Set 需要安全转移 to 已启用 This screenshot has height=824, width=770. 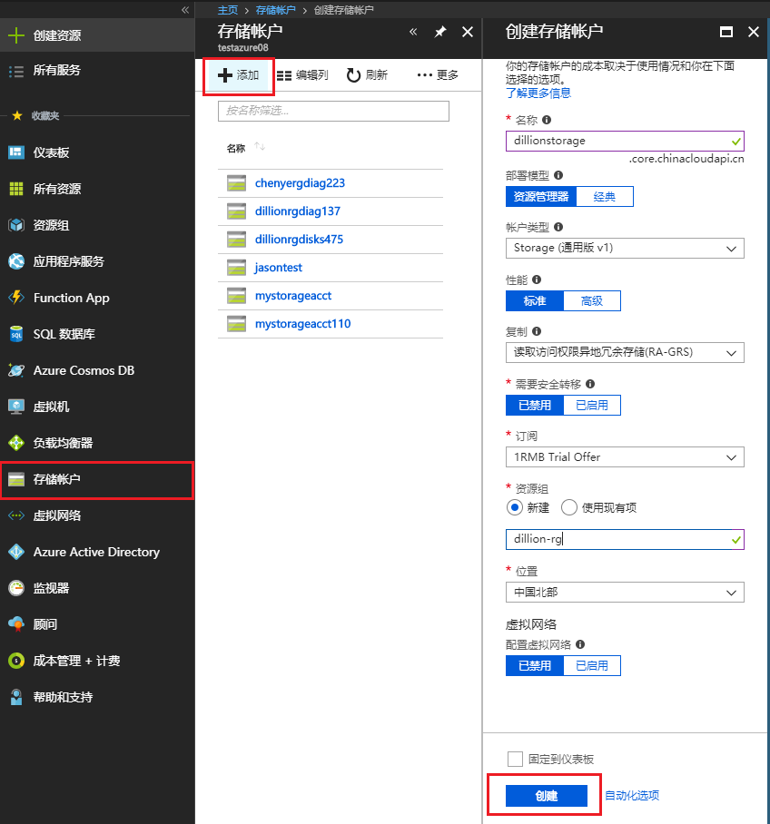pyautogui.click(x=592, y=405)
